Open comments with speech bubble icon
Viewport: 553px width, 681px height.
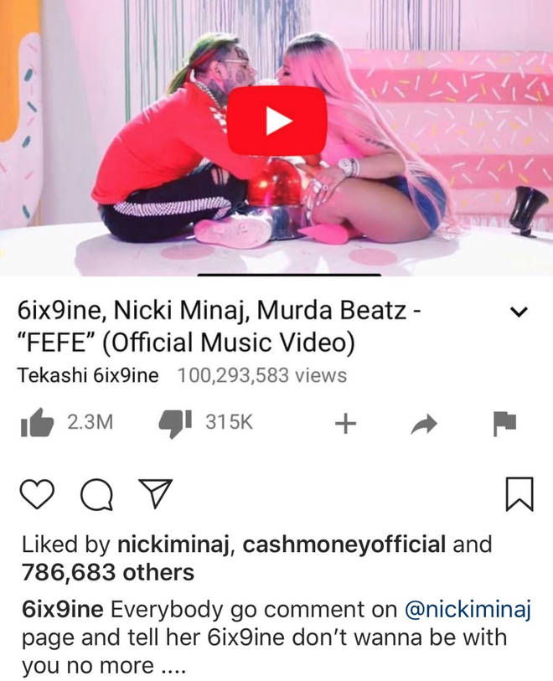[x=97, y=495]
